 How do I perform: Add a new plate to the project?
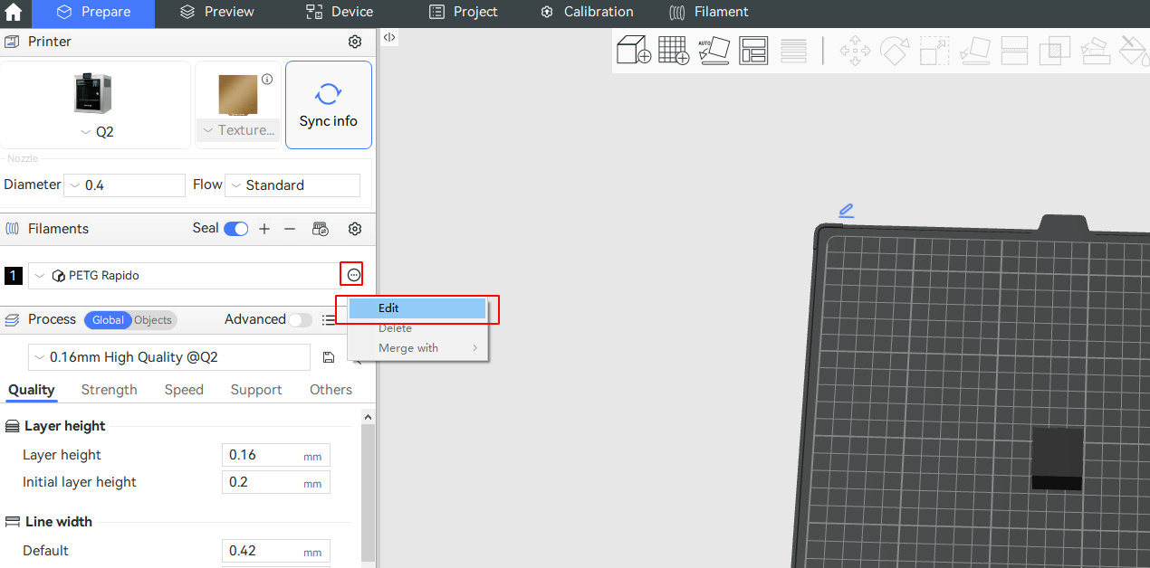(674, 50)
